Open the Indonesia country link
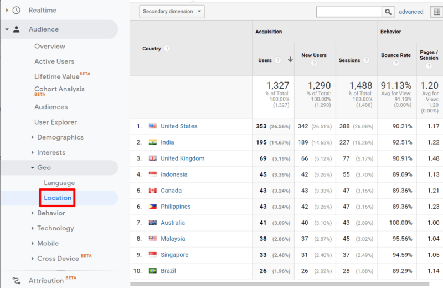The width and height of the screenshot is (443, 288). (174, 174)
